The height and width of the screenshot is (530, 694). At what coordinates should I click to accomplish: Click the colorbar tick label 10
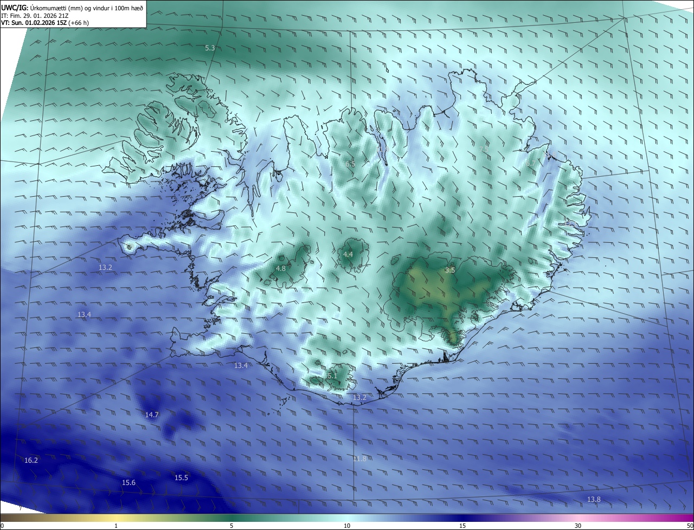347,526
